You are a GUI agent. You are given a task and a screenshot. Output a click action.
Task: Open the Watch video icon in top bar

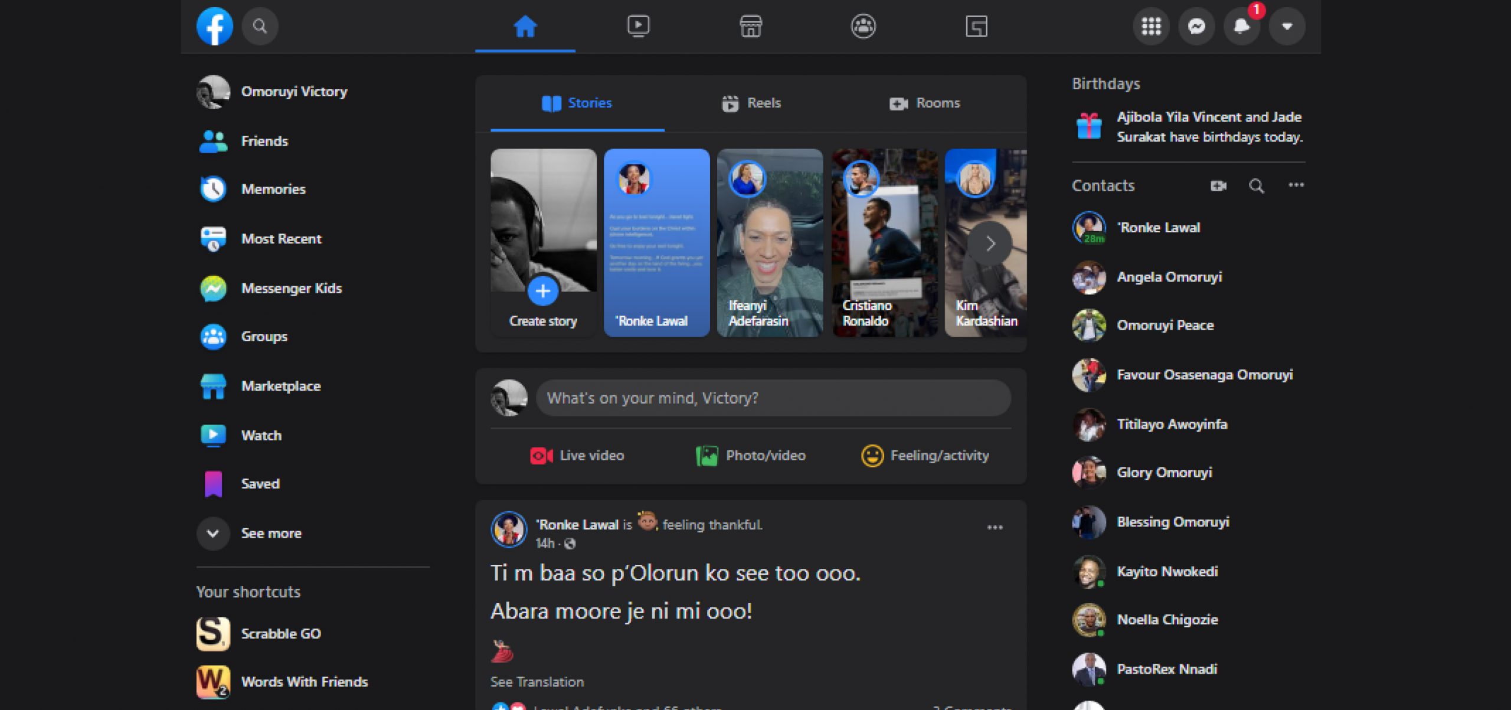(637, 26)
